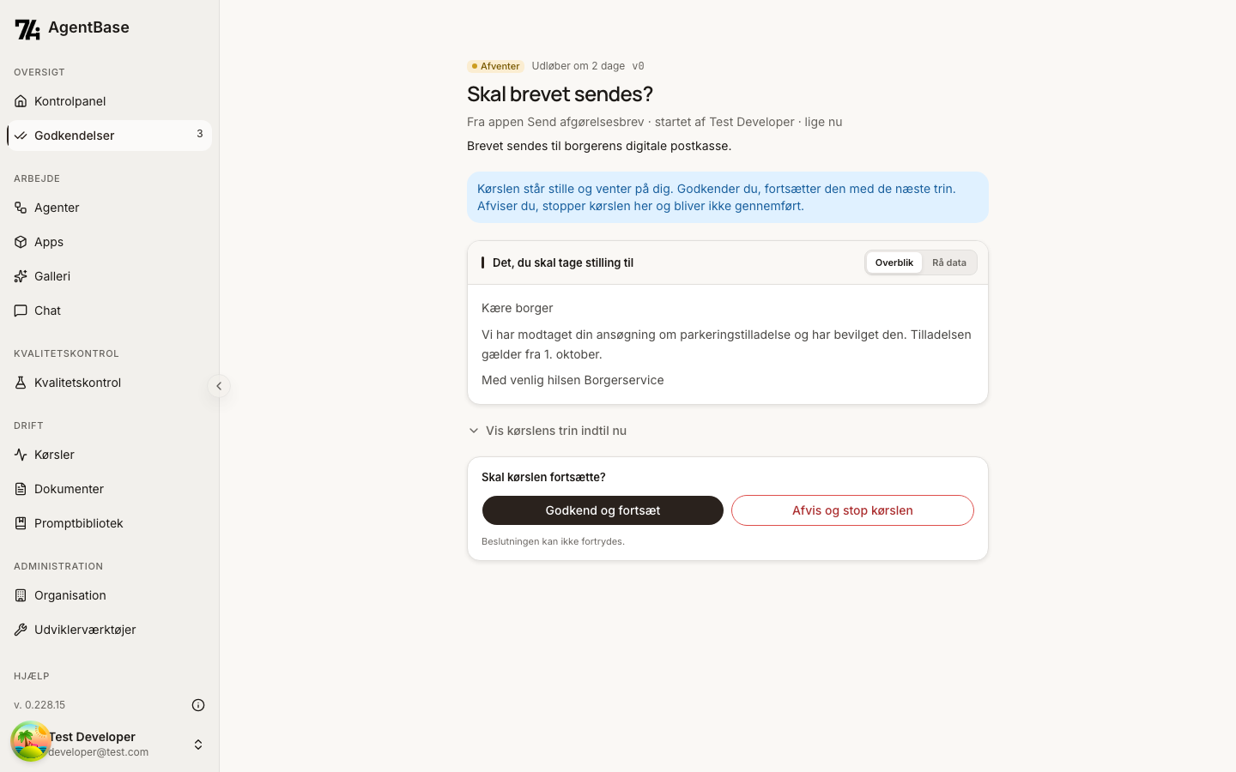
Task: Click Afvis og stop kørslen button
Action: (852, 510)
